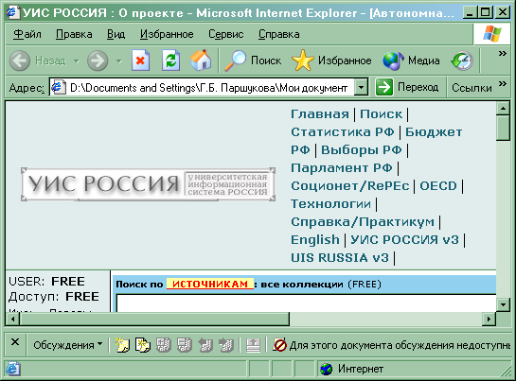
Task: Click the УИС РОССИЯ logo banner
Action: [148, 184]
